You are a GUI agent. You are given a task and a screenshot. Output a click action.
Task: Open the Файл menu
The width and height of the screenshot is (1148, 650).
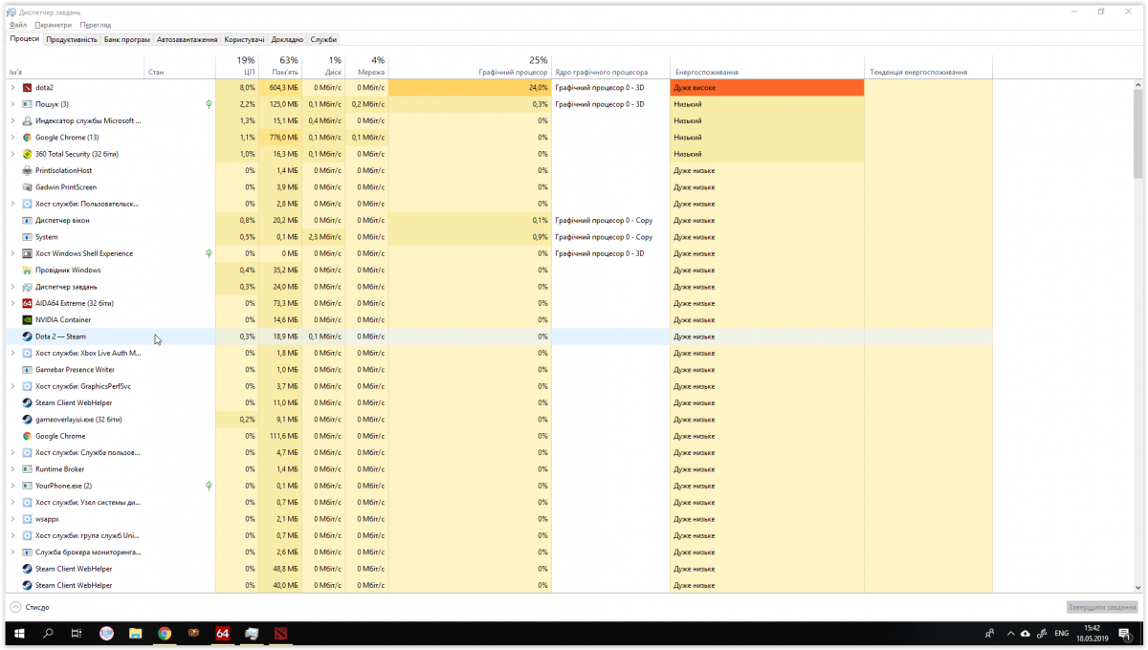pos(18,25)
